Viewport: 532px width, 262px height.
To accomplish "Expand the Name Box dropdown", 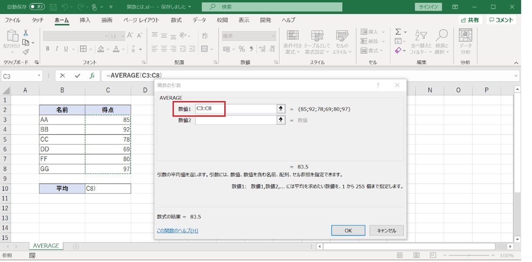I will (39, 75).
